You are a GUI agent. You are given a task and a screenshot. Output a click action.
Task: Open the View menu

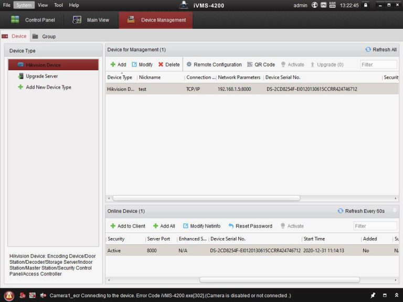pos(43,5)
